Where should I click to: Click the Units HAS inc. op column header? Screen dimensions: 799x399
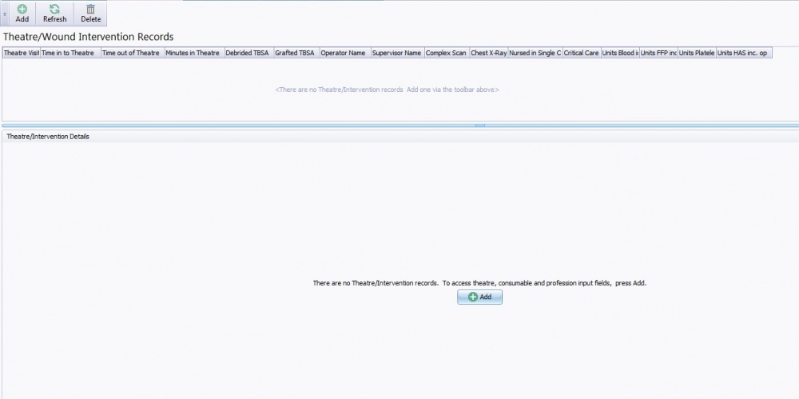point(743,53)
